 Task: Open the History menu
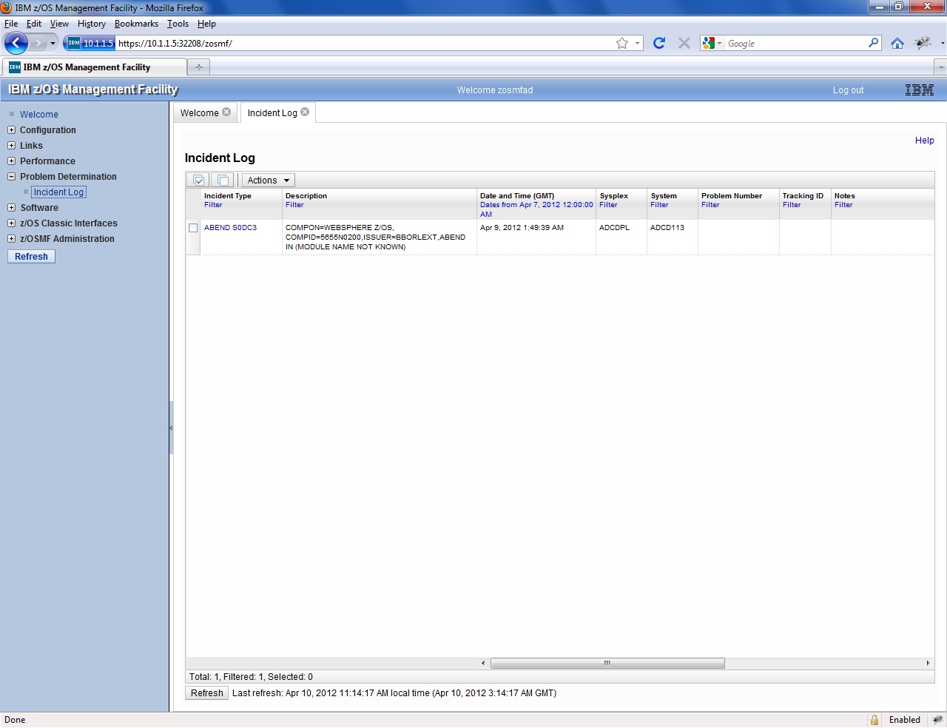coord(92,24)
